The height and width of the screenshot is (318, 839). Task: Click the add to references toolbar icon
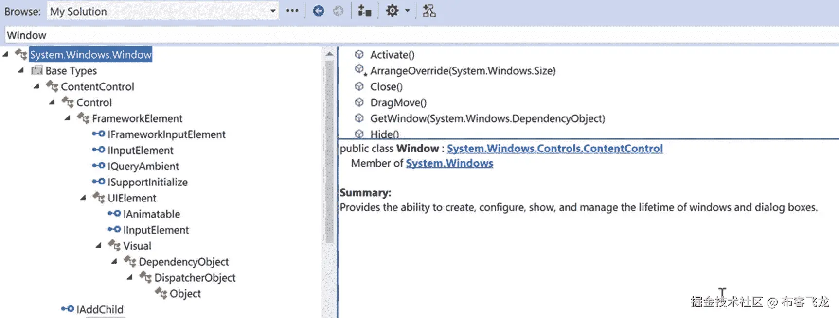click(364, 11)
